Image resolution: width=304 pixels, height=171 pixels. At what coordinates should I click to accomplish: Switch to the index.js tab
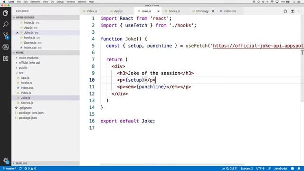92,11
